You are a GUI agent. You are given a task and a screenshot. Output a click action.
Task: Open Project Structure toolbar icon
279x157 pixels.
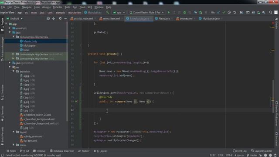pyautogui.click(x=241, y=13)
